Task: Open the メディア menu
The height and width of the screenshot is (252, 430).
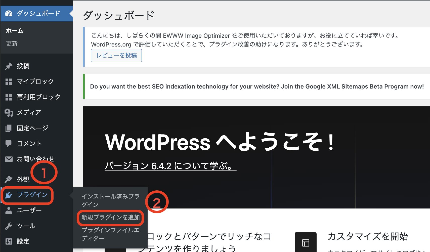Action: pos(37,113)
